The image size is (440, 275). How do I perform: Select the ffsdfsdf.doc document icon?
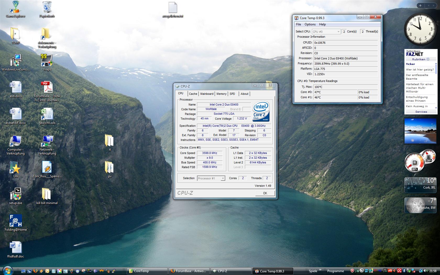click(15, 250)
